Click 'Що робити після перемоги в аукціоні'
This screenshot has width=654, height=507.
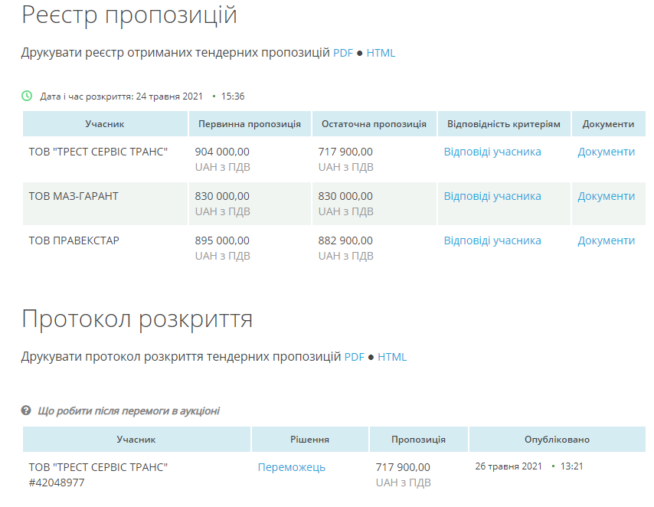129,411
